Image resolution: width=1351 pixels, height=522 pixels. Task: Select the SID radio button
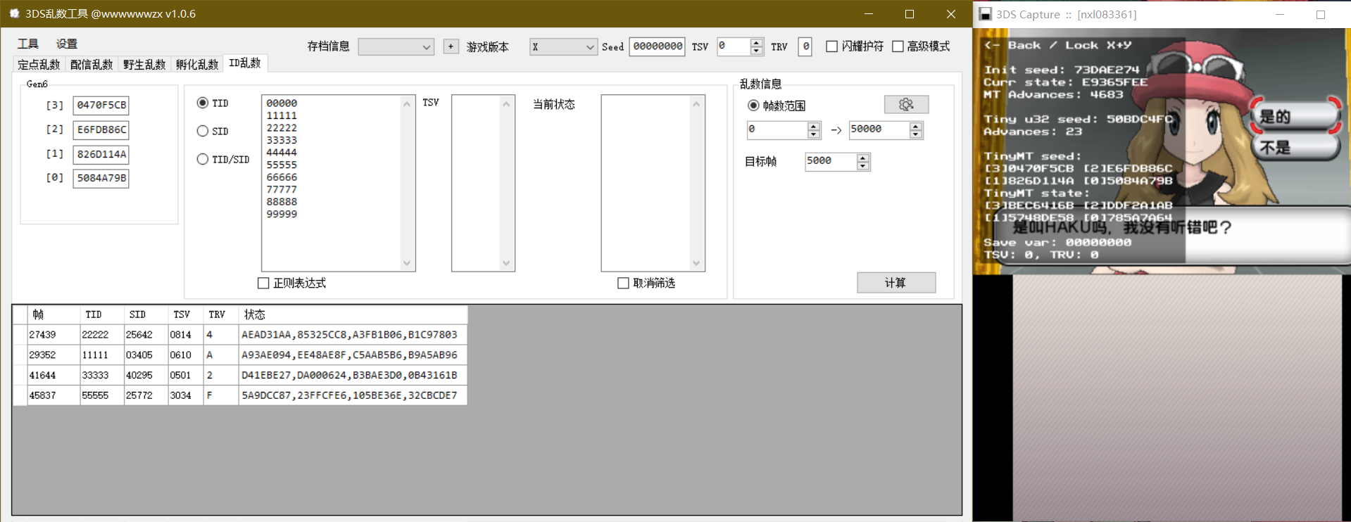[203, 131]
